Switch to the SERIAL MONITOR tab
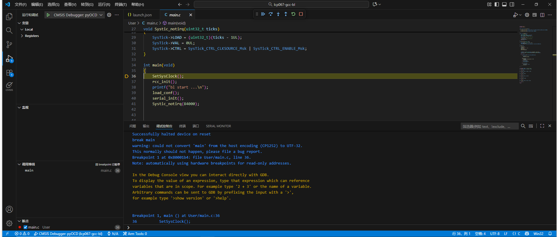 218,126
